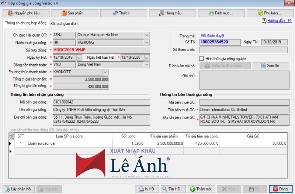Image resolution: width=295 pixels, height=194 pixels.
Task: Click Xem file attachment viewer button
Action: click(275, 66)
